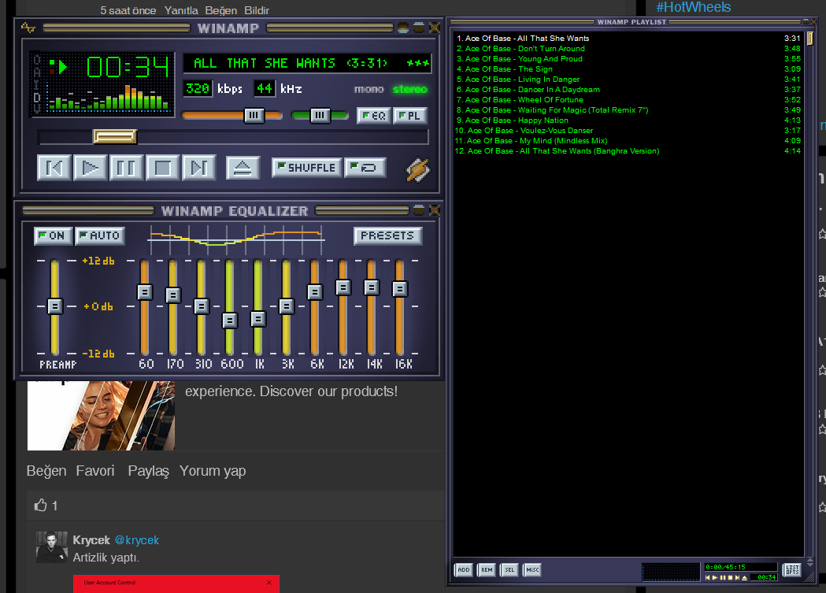Toggle windowshade mode on main Winamp title bar
Screen dimensions: 826x593
pos(419,28)
